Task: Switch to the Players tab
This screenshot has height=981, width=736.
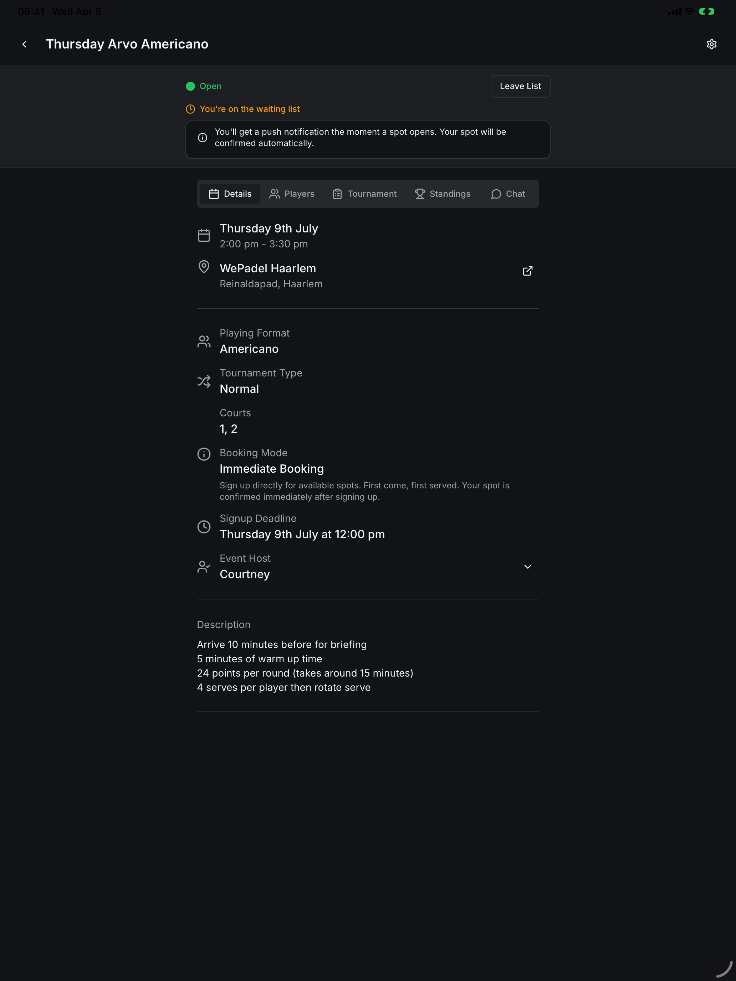Action: point(292,194)
